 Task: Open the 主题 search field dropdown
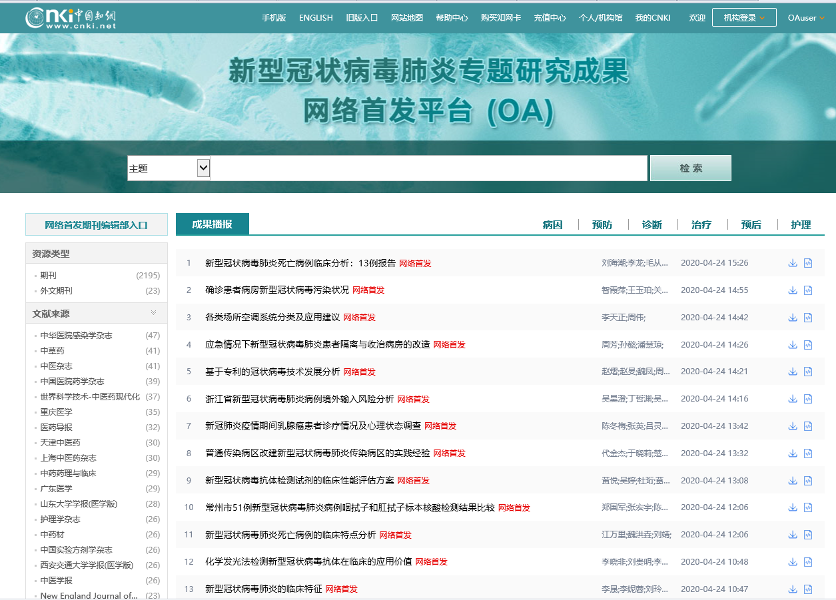pos(203,168)
